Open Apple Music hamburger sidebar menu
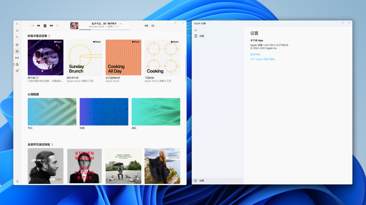This screenshot has height=205, width=366. click(x=17, y=30)
